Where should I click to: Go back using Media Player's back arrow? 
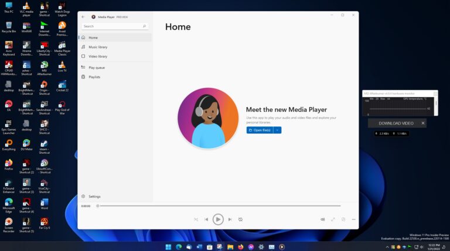pyautogui.click(x=83, y=17)
